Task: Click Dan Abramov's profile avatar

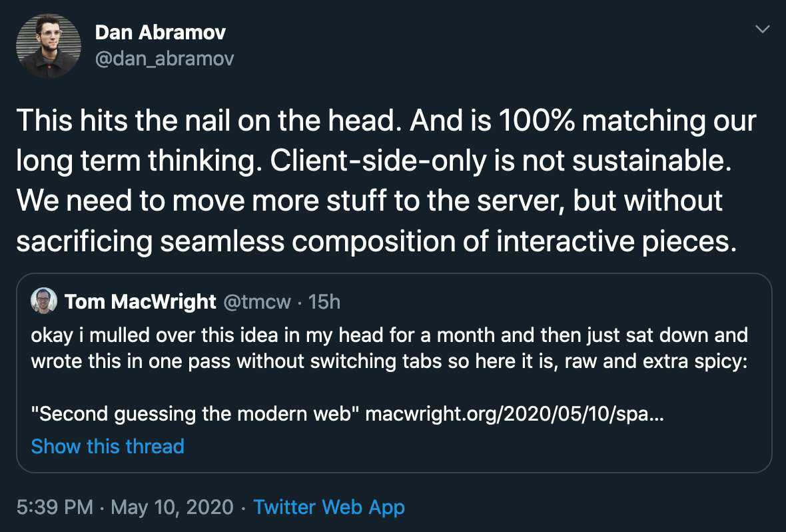Action: [x=48, y=47]
